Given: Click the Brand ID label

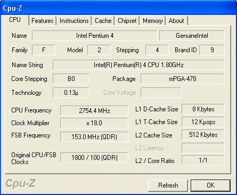Looking at the screenshot, I should click(x=186, y=50).
